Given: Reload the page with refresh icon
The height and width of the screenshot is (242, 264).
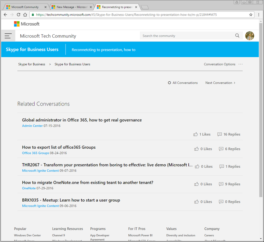Looking at the screenshot, I should [x=18, y=15].
